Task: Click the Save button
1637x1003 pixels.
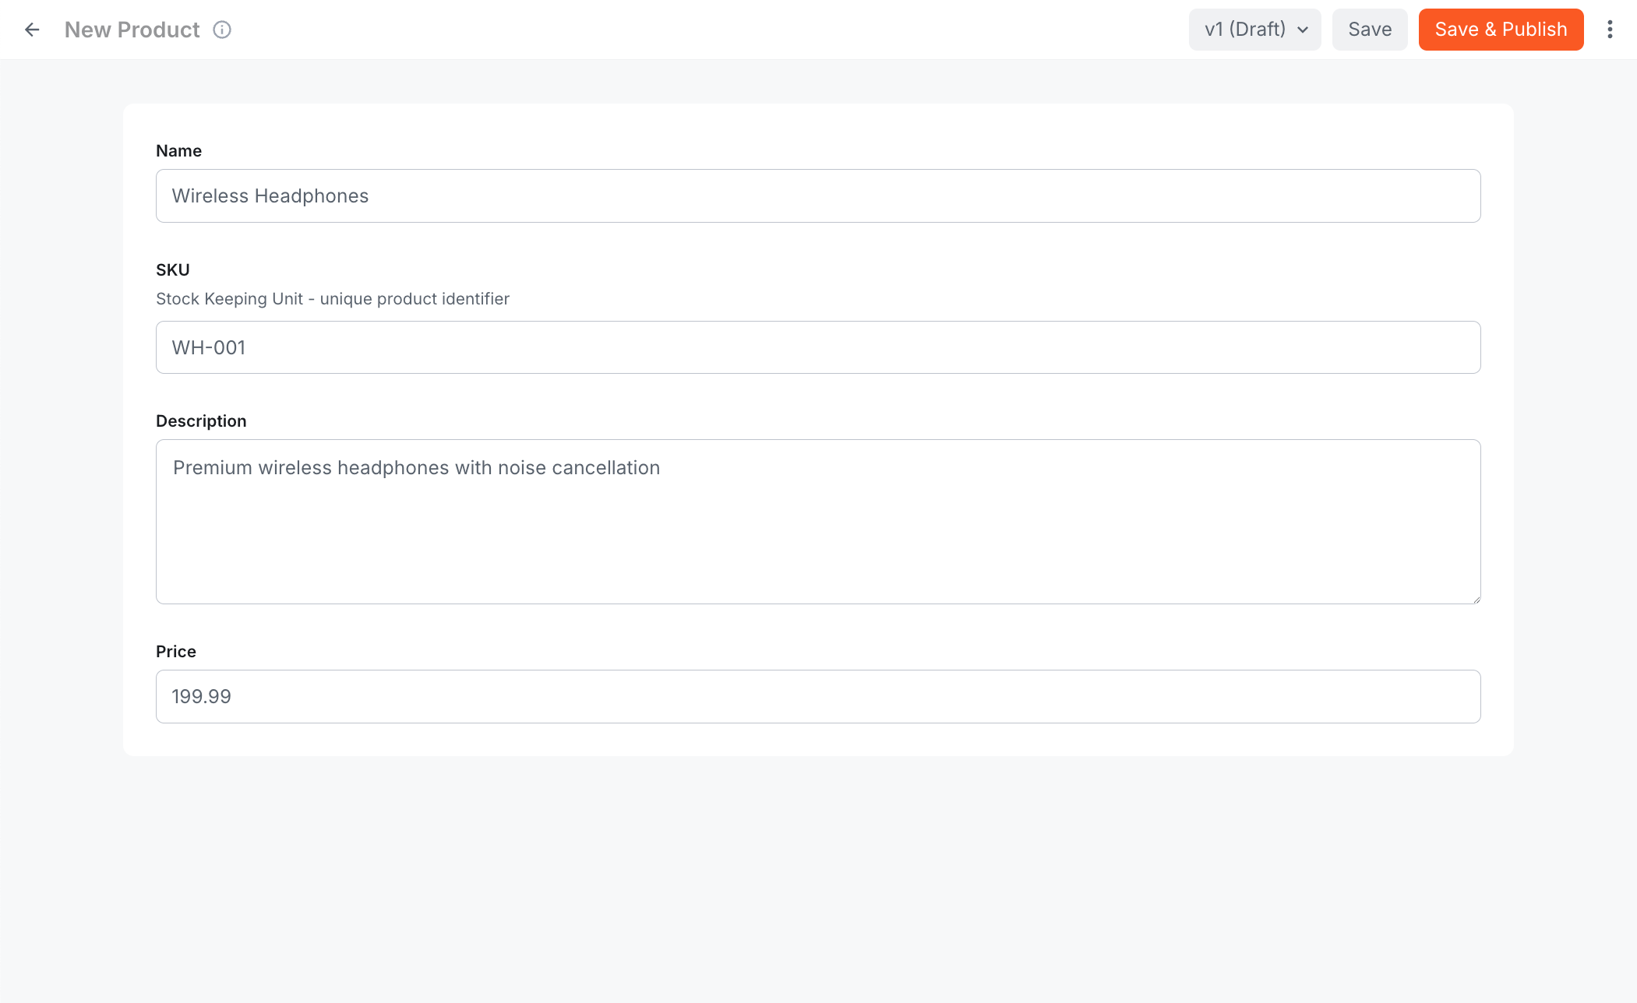Action: (1369, 29)
